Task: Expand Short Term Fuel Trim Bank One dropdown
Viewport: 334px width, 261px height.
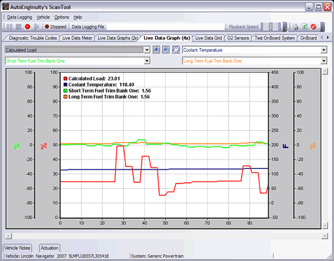Action: (147, 61)
